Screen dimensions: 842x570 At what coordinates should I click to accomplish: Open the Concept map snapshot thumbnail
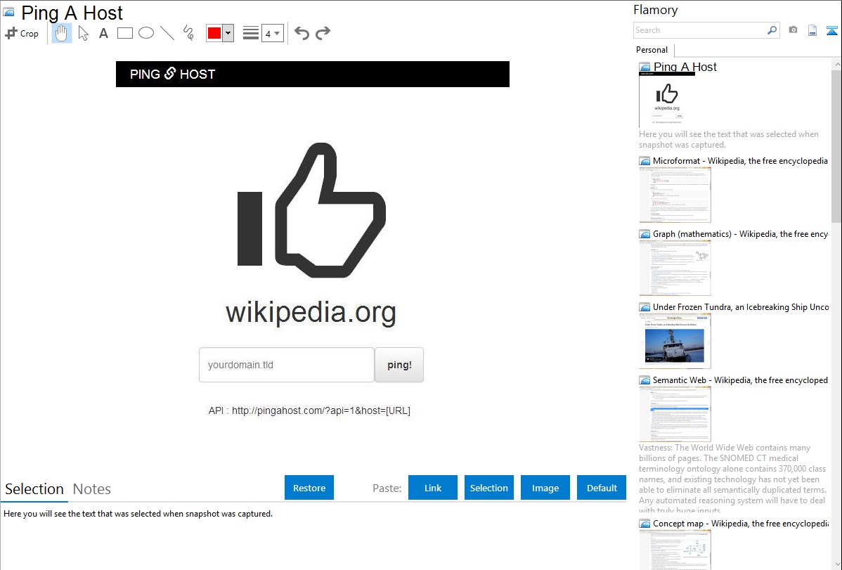675,550
